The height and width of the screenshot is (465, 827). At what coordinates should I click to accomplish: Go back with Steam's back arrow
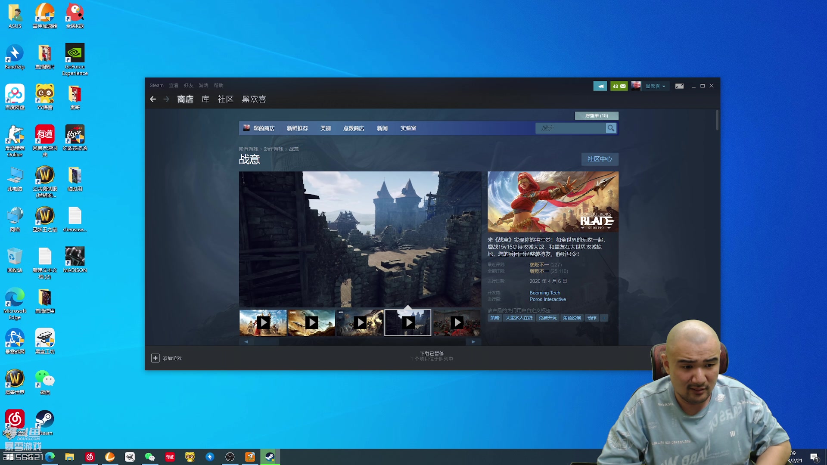153,99
